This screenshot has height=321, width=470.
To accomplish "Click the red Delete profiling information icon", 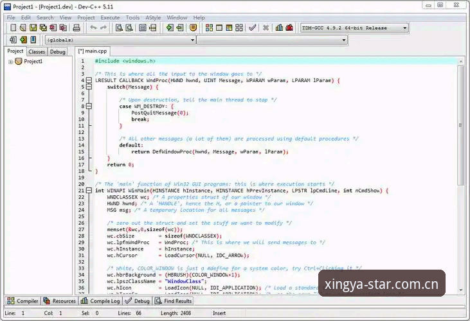I will tap(289, 28).
